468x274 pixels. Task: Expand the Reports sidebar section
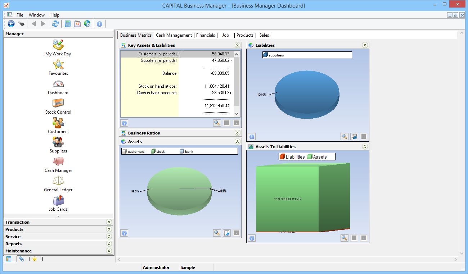[109, 244]
